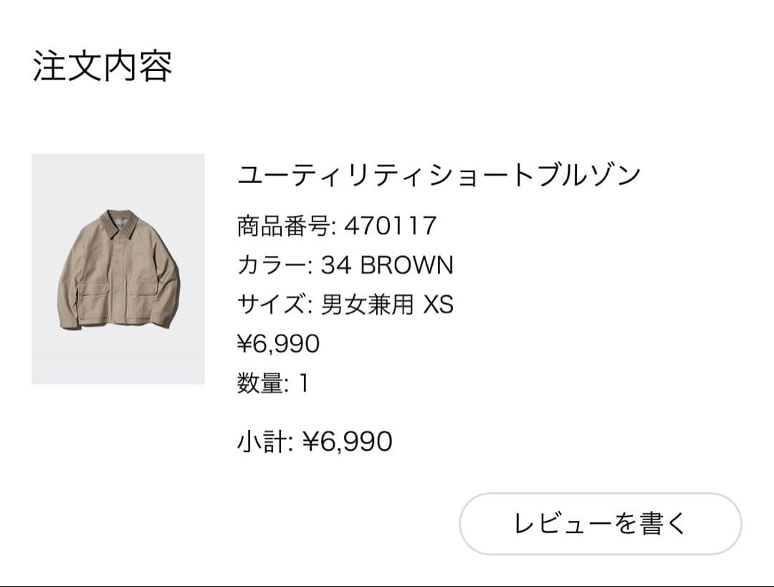
Task: Click the unit price below the size line
Action: pyautogui.click(x=278, y=344)
